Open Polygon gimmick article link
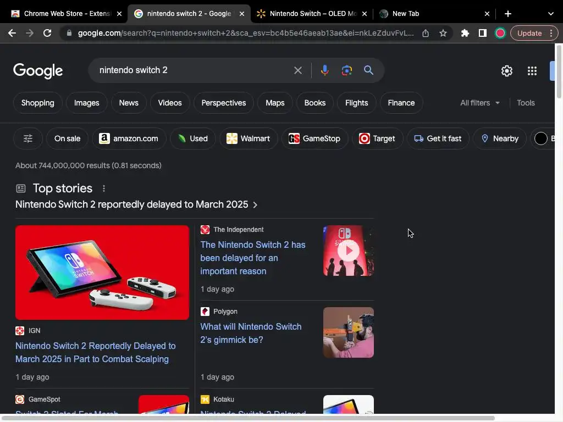 click(251, 334)
